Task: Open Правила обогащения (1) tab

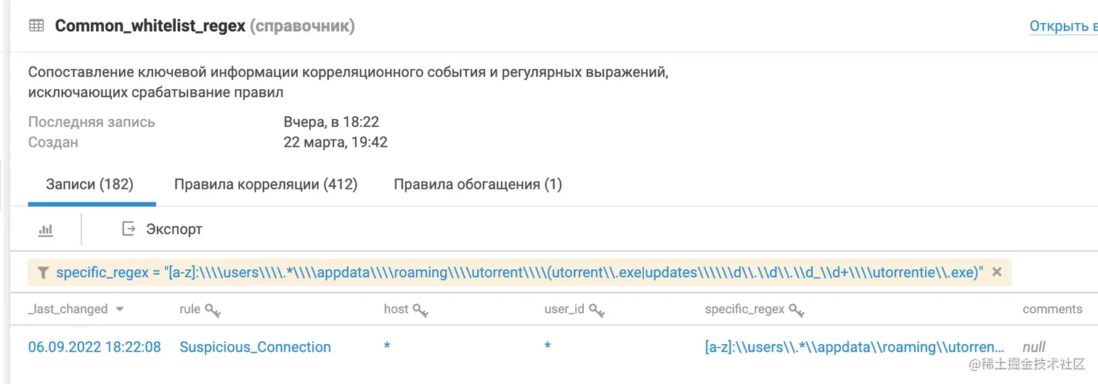Action: (478, 184)
